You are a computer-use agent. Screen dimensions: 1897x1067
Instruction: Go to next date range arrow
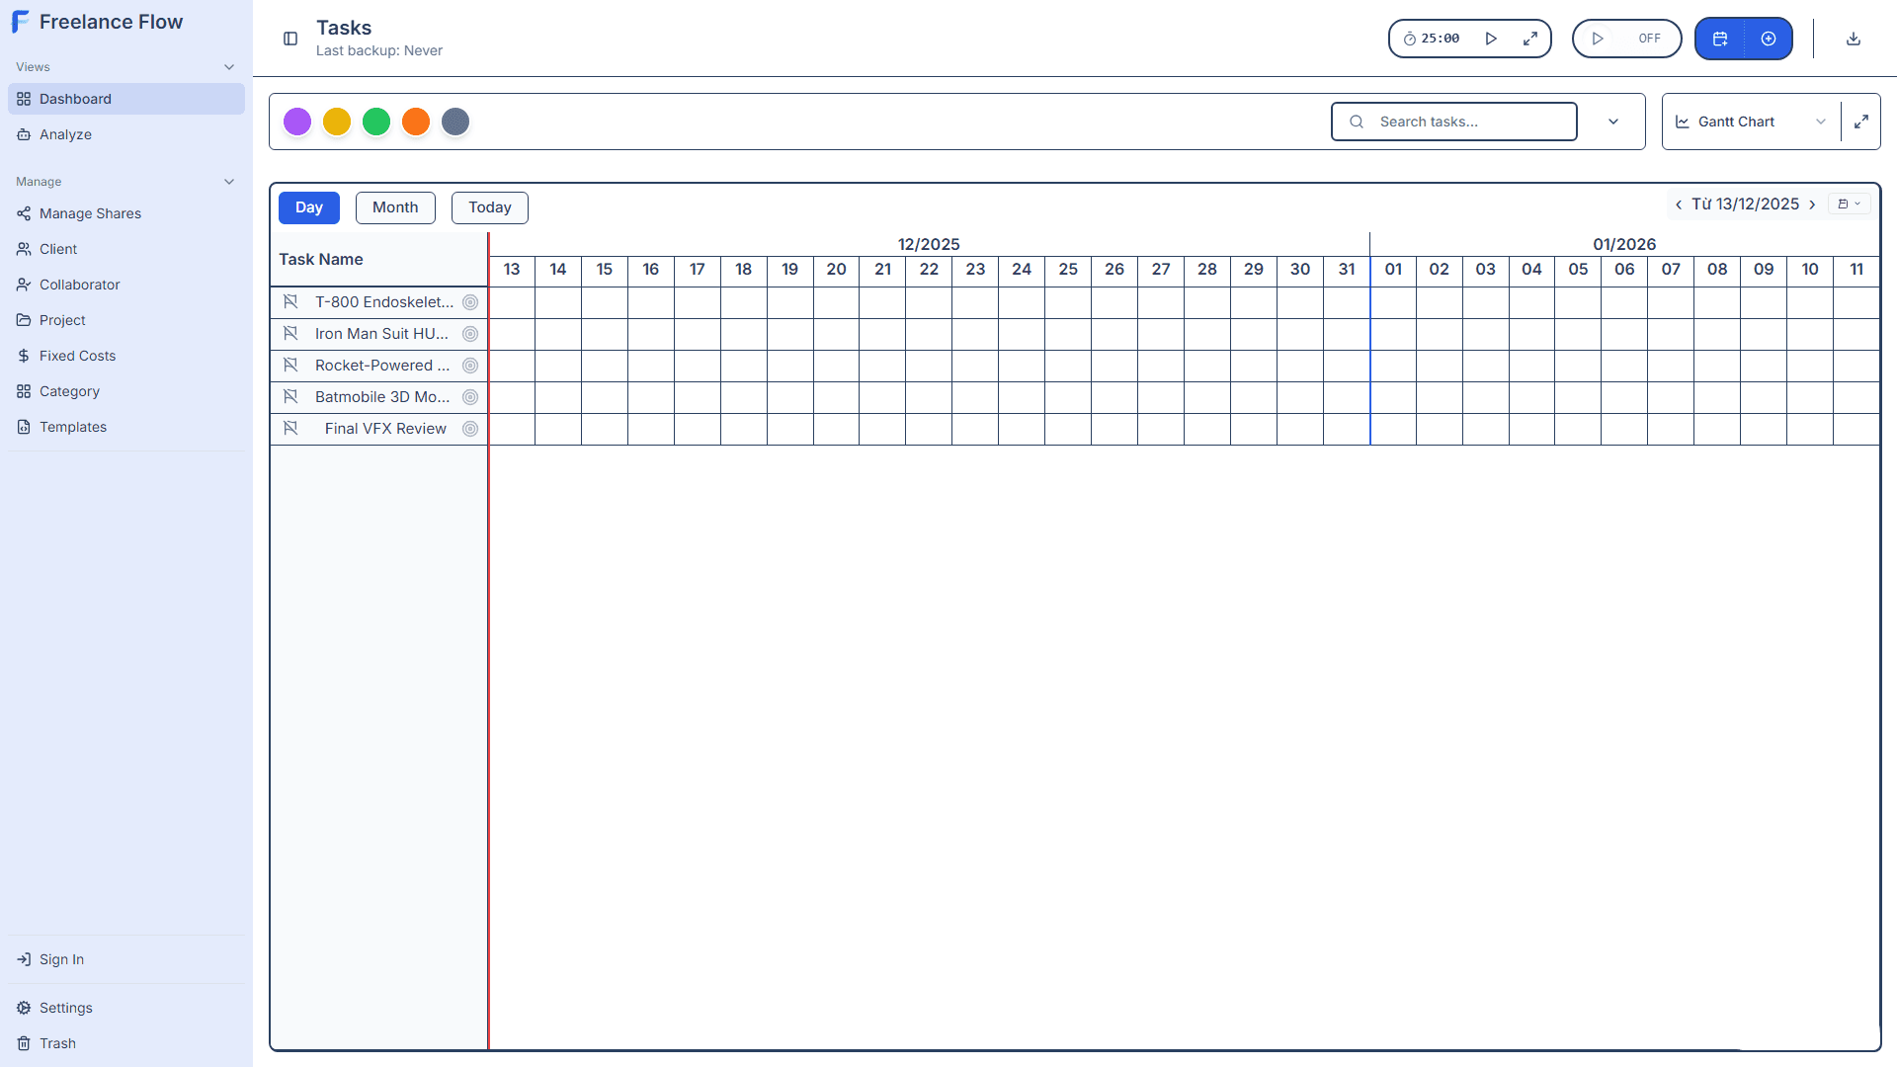point(1812,205)
